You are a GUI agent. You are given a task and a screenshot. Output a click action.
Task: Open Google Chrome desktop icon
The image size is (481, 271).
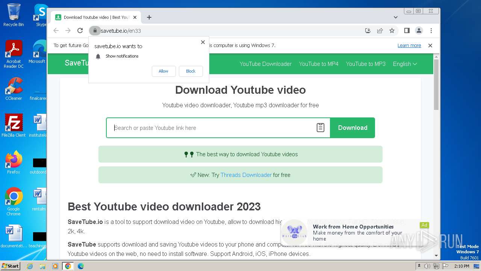coord(14,202)
